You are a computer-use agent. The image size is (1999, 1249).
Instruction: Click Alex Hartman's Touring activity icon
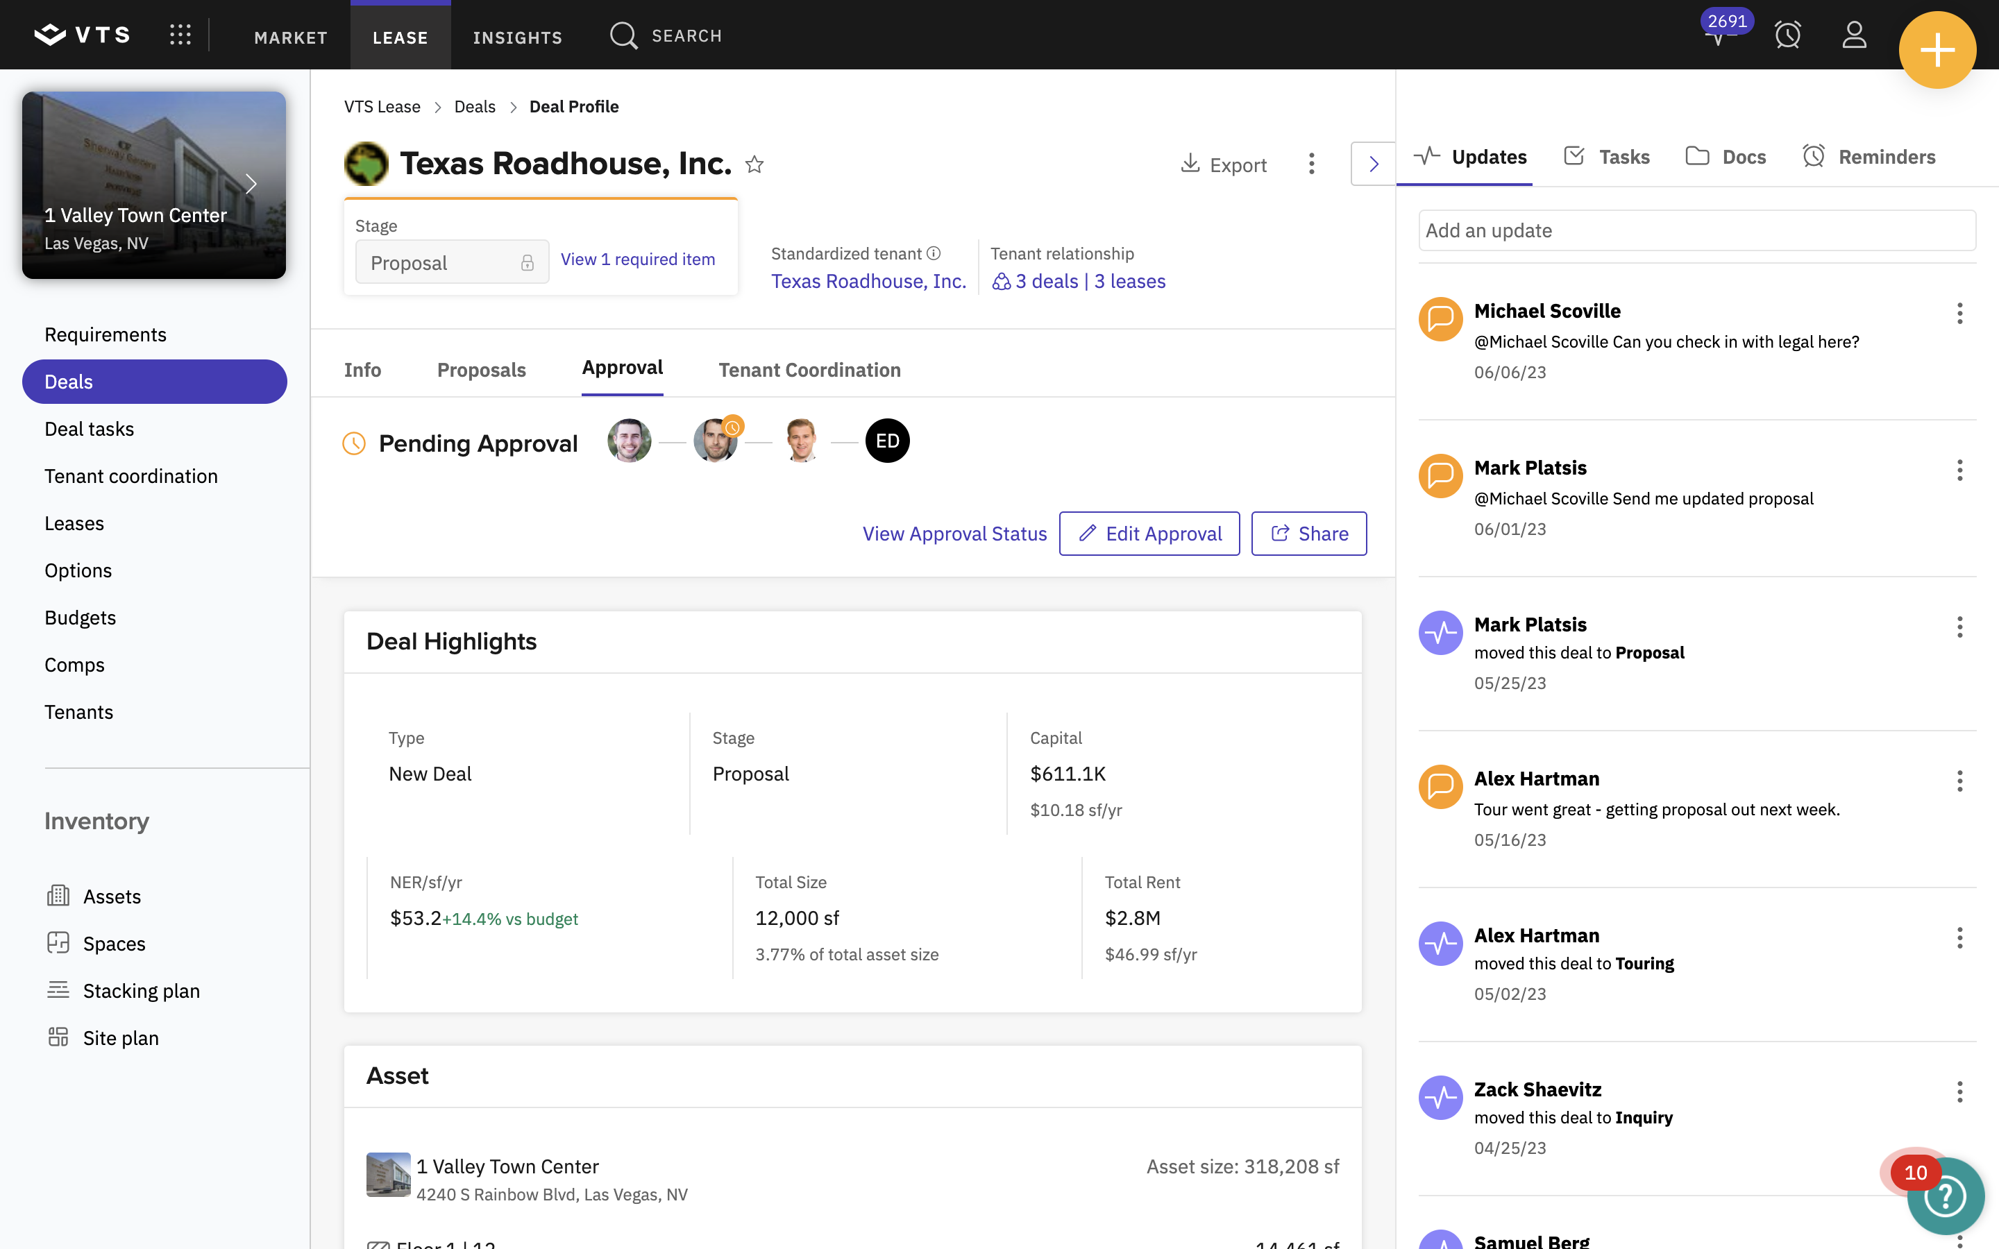click(1441, 944)
